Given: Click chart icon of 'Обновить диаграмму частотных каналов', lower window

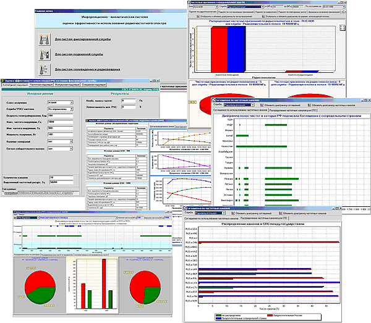Looking at the screenshot, I should click(281, 213).
